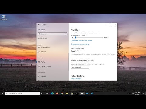Image resolution: width=146 pixels, height=109 pixels.
Task: Click the device volume slider track
Action: [x=89, y=38]
